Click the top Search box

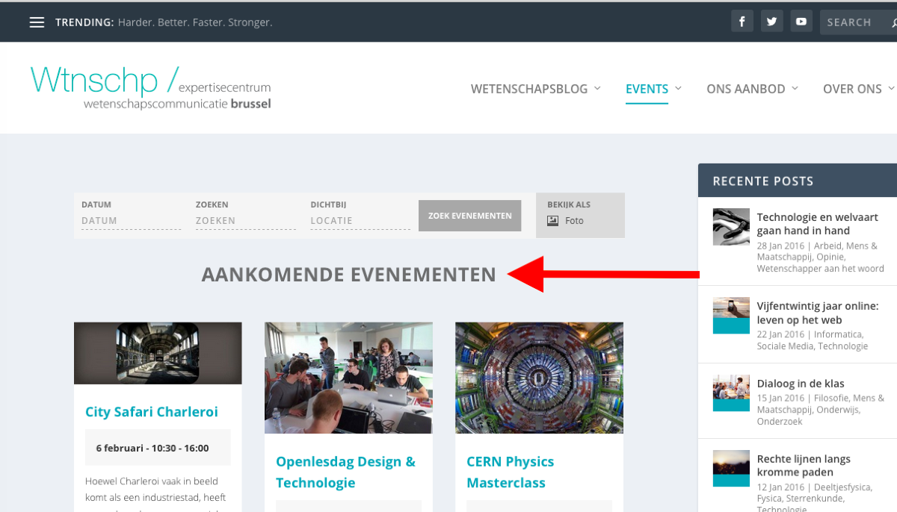(852, 22)
